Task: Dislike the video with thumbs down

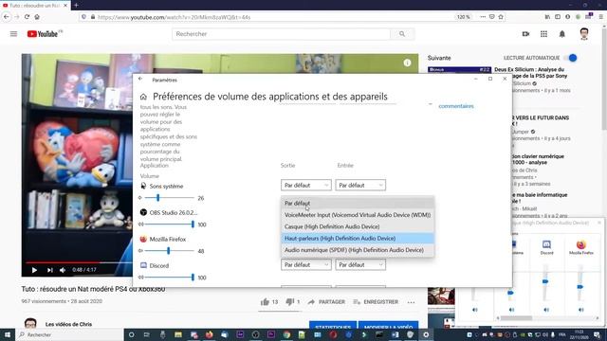Action: click(x=289, y=301)
